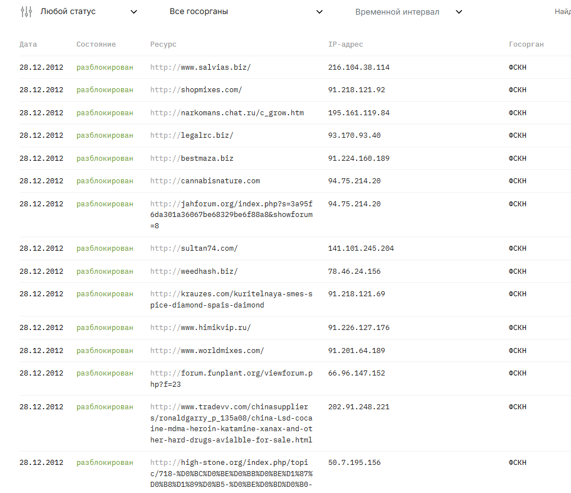The width and height of the screenshot is (571, 493).
Task: Open the www.salvias.biz link
Action: [x=200, y=67]
